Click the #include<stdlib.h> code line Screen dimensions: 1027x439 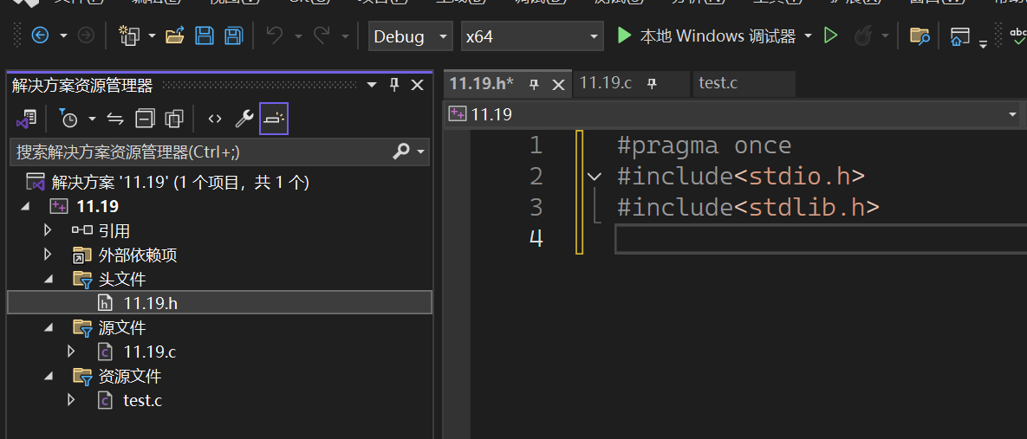click(747, 208)
